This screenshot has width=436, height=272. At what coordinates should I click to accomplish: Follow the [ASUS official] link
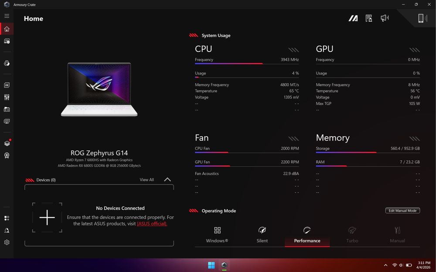(x=152, y=224)
